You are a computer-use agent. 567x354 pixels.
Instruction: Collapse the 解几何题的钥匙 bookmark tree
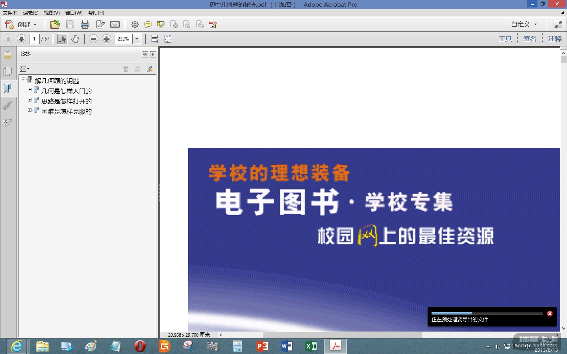point(24,79)
